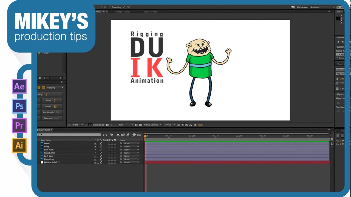Switch to the Footage (none) tab

[122, 12]
